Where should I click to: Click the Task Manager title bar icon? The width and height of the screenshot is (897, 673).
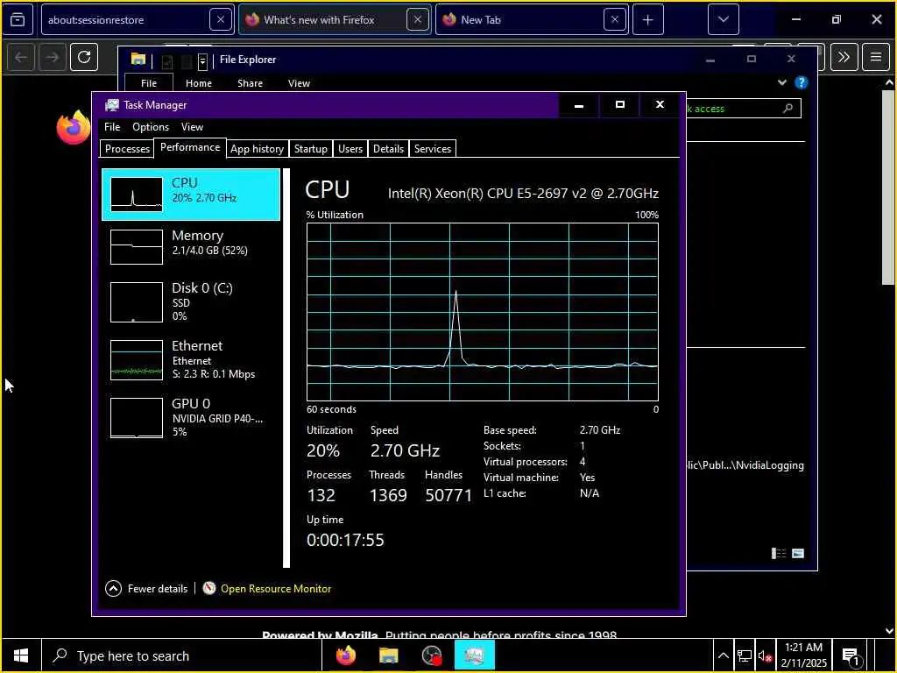[112, 105]
